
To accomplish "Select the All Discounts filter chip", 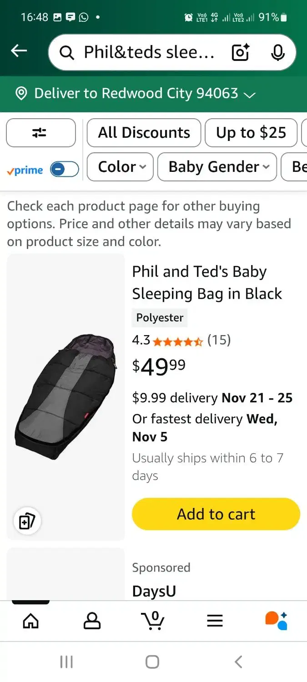I will pos(144,133).
